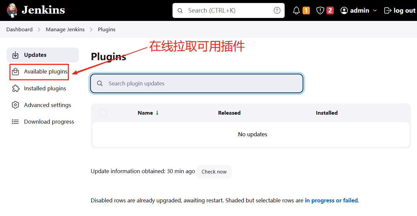Select the Updates sidebar tab
The height and width of the screenshot is (216, 417).
coord(43,55)
